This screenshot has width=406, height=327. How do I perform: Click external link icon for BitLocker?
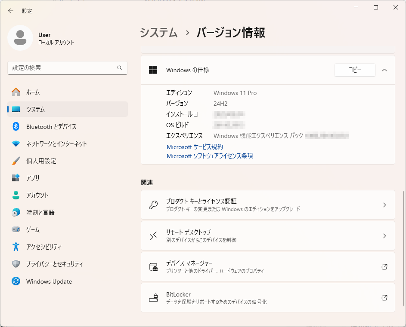[x=384, y=298]
